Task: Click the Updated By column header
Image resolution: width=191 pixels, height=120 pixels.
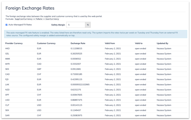Action: click(162, 43)
